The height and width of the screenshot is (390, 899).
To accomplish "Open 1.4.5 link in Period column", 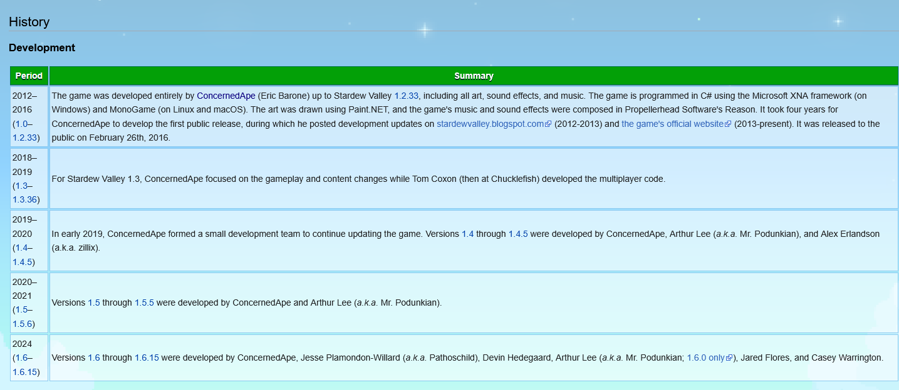I will point(22,261).
